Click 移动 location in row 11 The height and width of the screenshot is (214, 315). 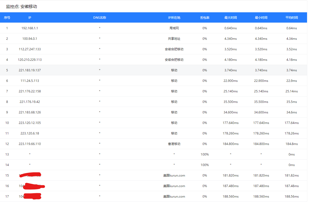tap(174, 133)
